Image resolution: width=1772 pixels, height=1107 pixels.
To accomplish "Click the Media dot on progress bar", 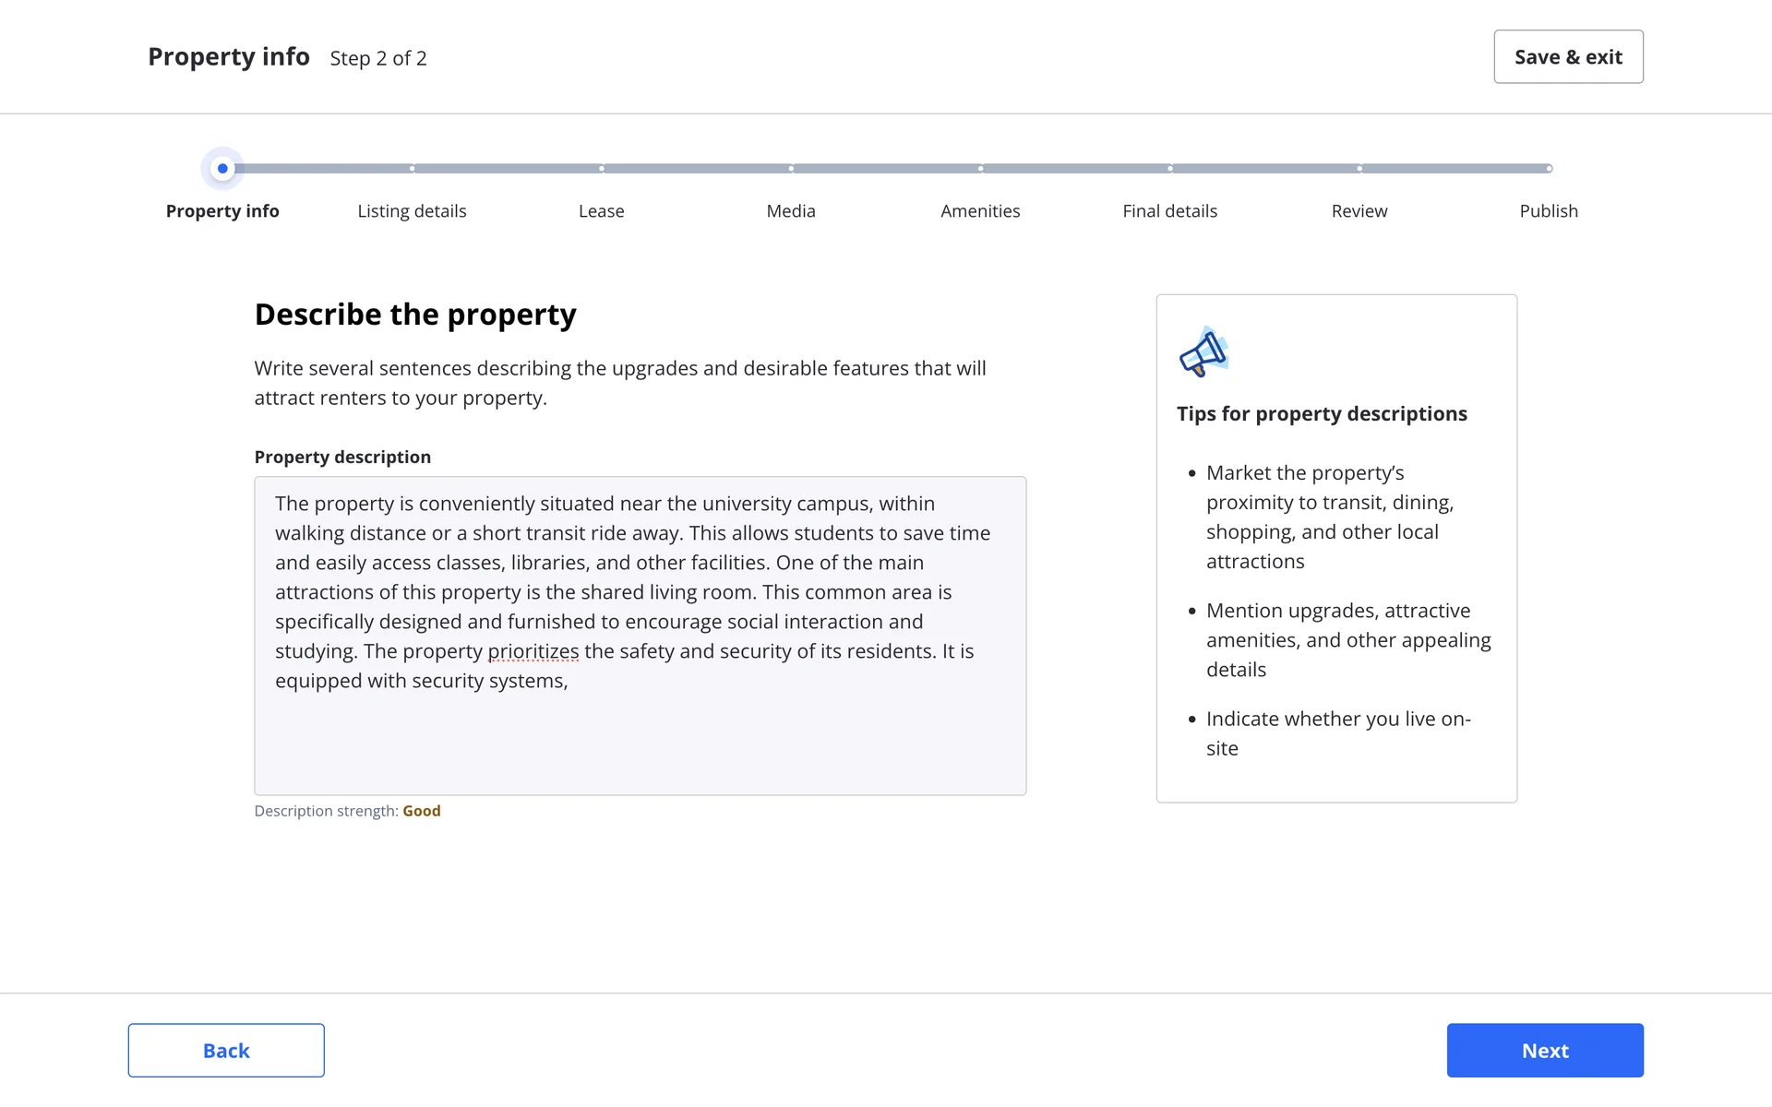I will pyautogui.click(x=791, y=169).
